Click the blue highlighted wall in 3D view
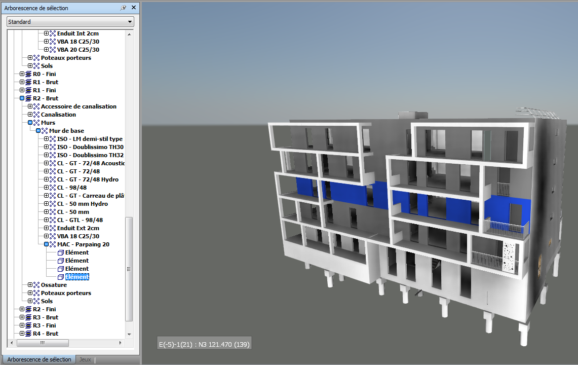The image size is (578, 365). tap(350, 193)
